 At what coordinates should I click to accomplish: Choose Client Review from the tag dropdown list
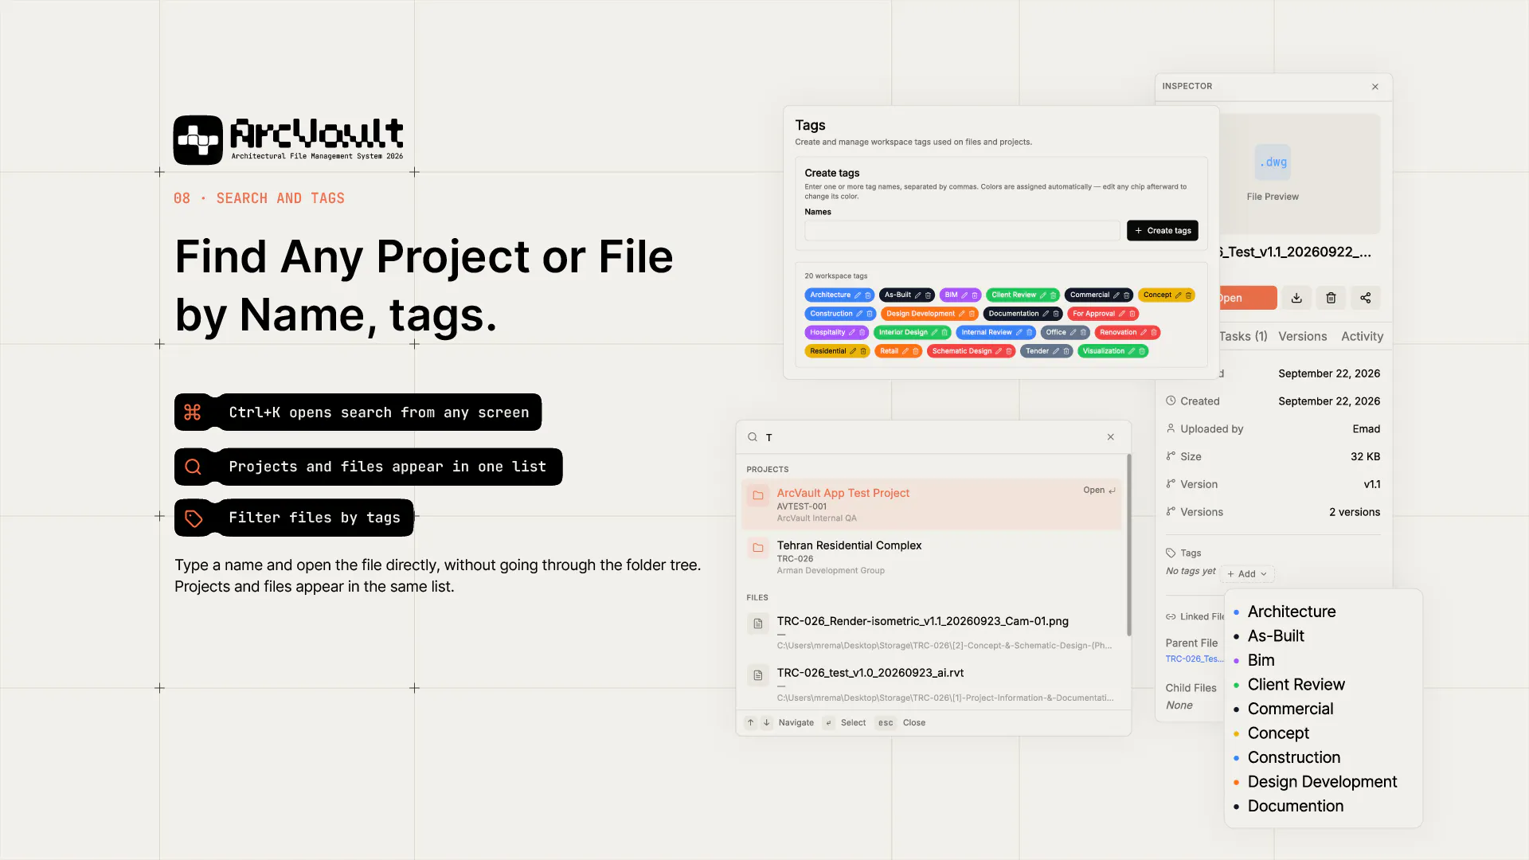(1296, 685)
